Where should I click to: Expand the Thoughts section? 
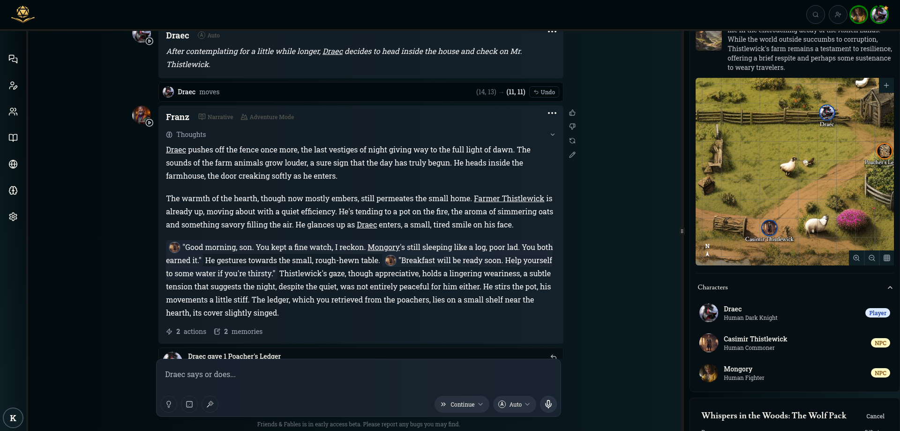[x=553, y=135]
